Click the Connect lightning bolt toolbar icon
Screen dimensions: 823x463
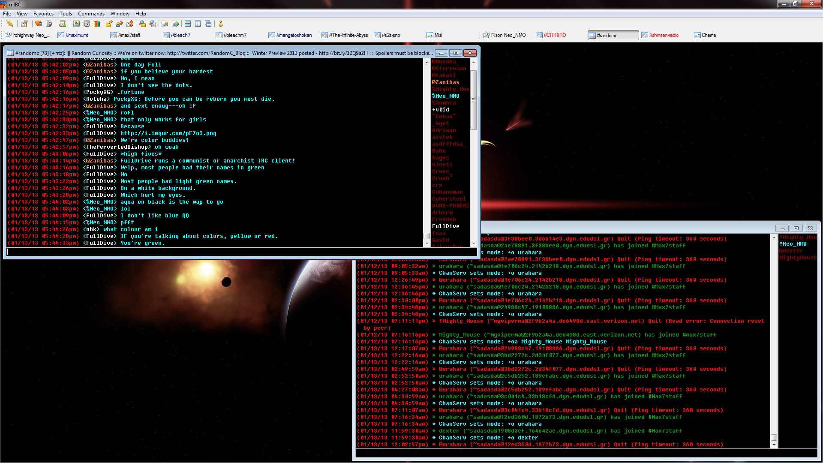pyautogui.click(x=10, y=24)
